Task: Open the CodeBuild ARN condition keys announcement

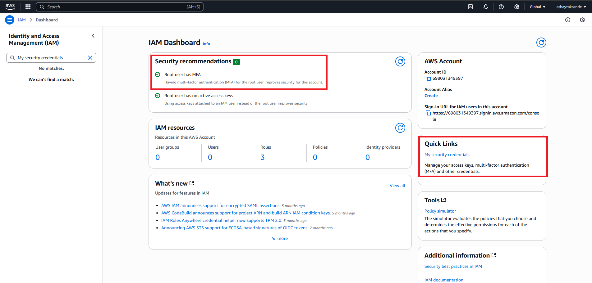Action: [246, 213]
